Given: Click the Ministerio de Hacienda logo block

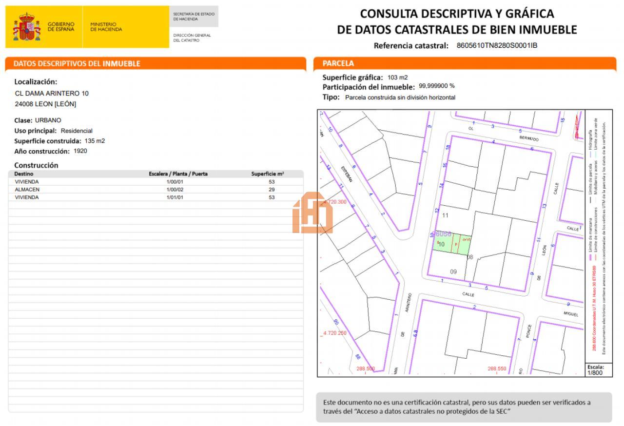Looking at the screenshot, I should pos(106,27).
